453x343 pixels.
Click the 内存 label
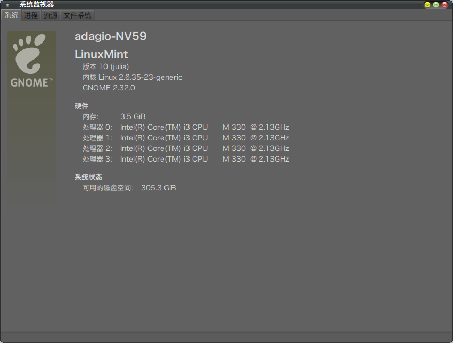tap(90, 116)
